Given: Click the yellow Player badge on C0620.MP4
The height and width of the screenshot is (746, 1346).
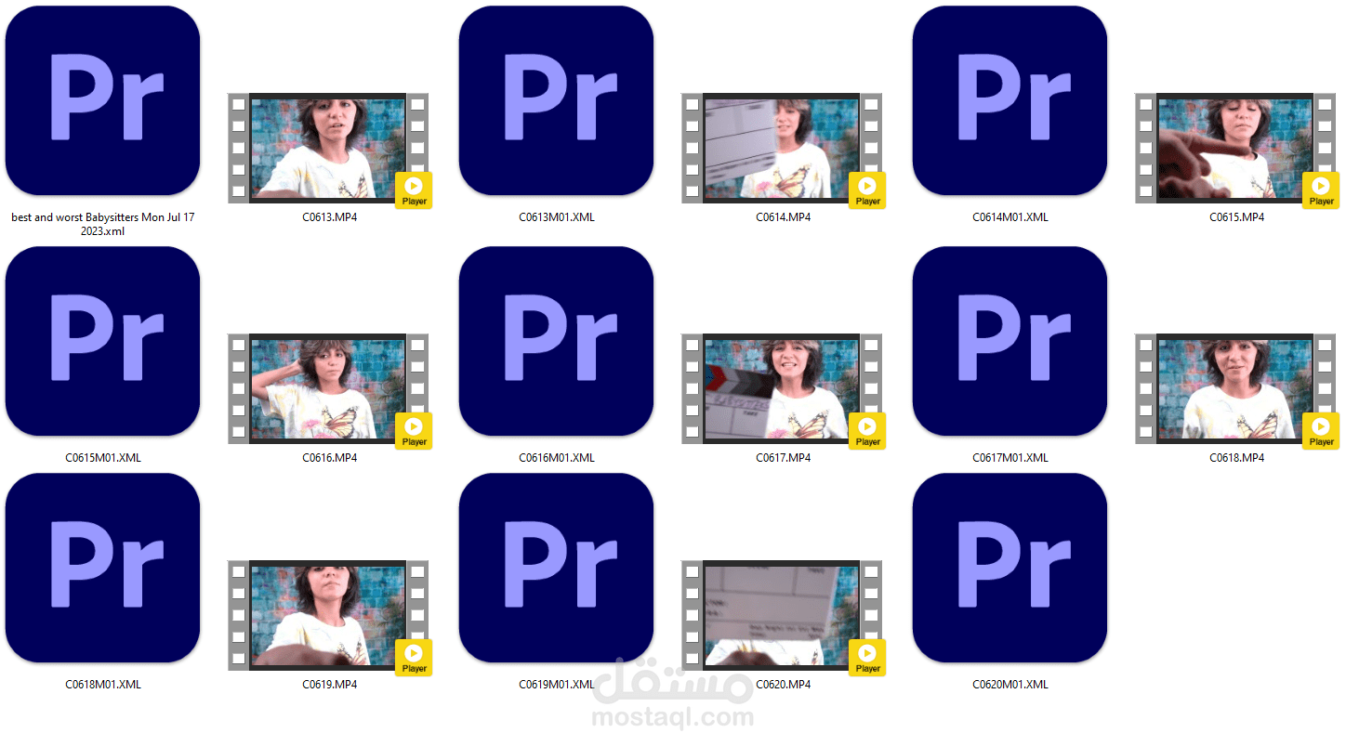Looking at the screenshot, I should point(867,658).
